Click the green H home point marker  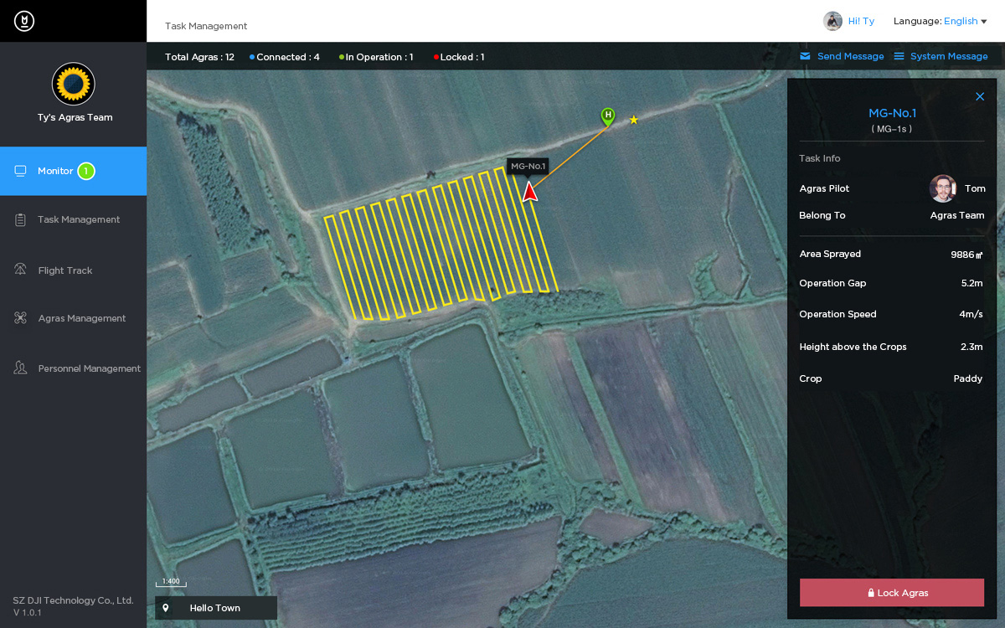(608, 116)
